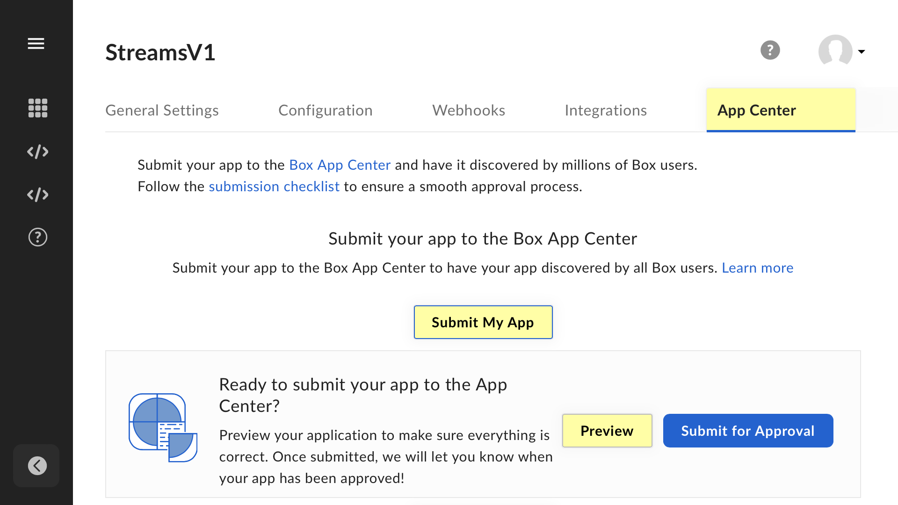Open the Webhooks tab
898x505 pixels.
[469, 110]
